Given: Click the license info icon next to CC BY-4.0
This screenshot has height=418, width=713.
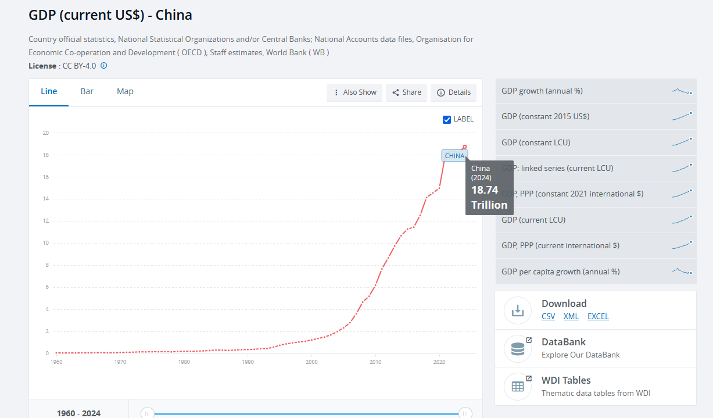Looking at the screenshot, I should [x=104, y=66].
